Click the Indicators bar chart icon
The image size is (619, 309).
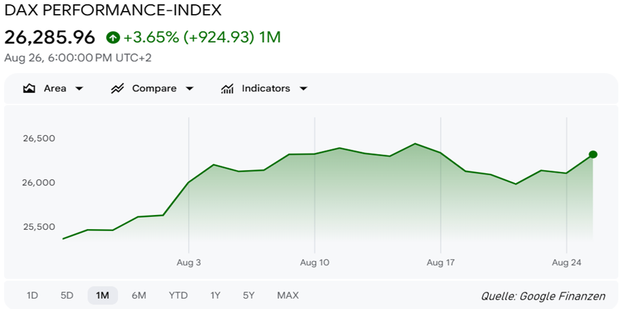click(227, 88)
